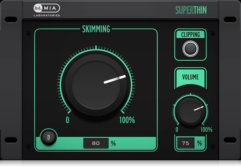Image resolution: width=241 pixels, height=167 pixels.
Task: Click the 100% mark under Skimming knob
Action: (127, 120)
